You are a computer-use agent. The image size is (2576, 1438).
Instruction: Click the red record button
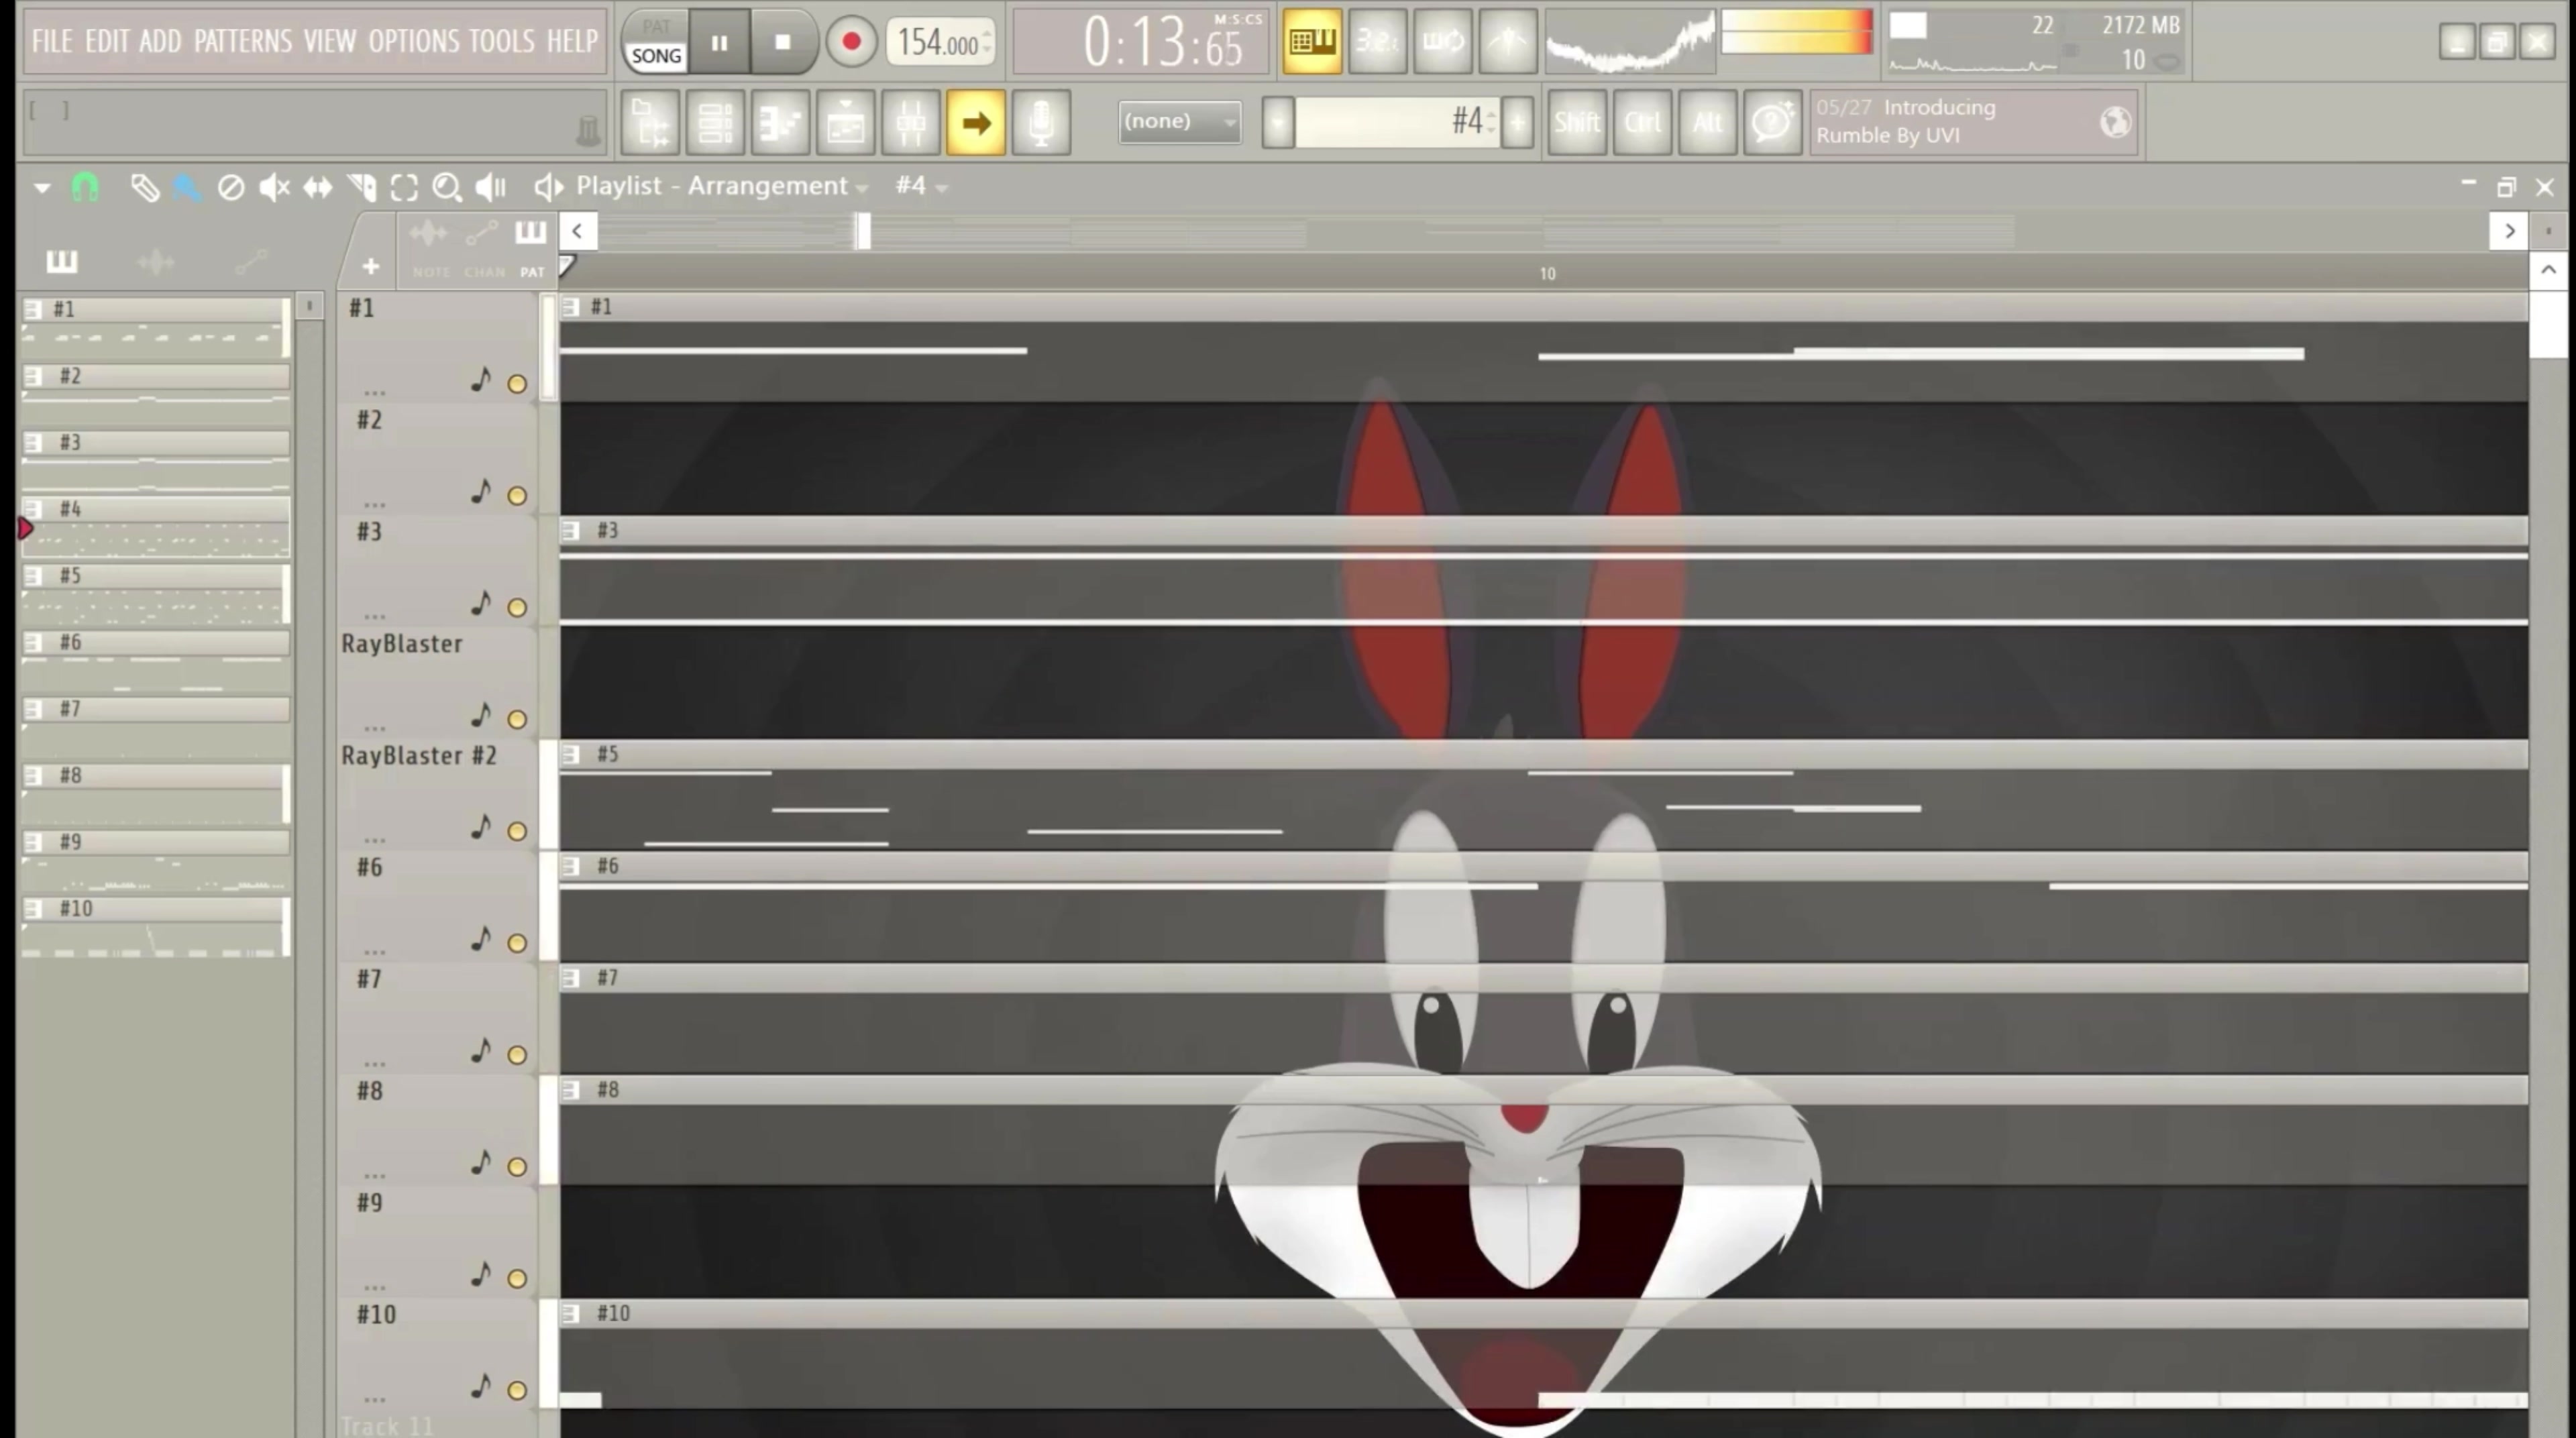(x=851, y=42)
